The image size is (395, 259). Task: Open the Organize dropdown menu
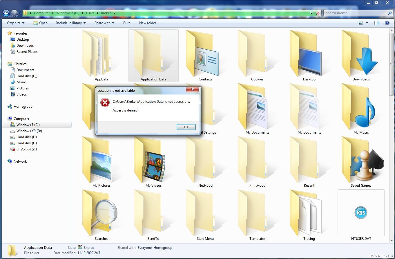pos(16,23)
